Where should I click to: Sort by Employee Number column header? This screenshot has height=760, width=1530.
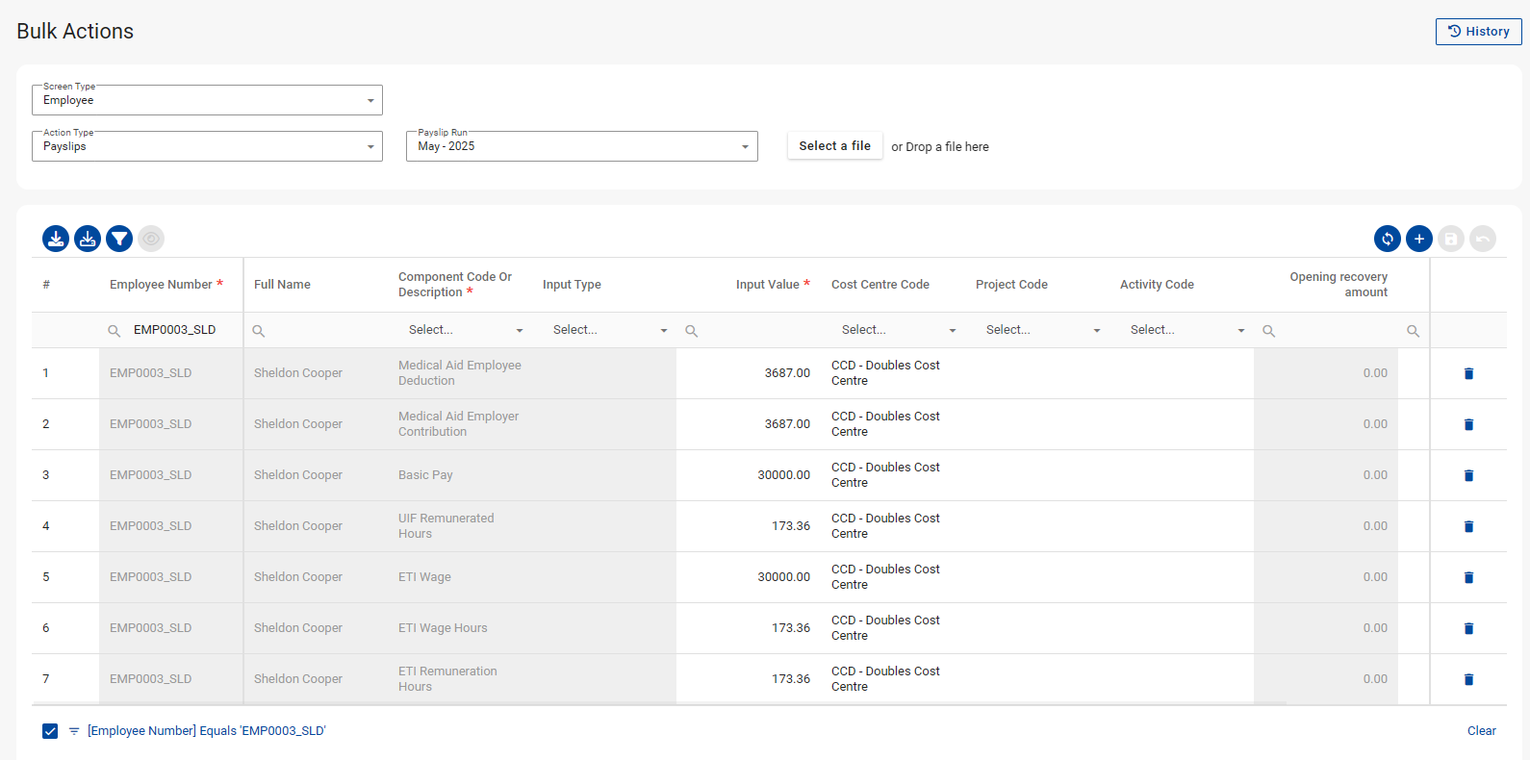[x=161, y=285]
